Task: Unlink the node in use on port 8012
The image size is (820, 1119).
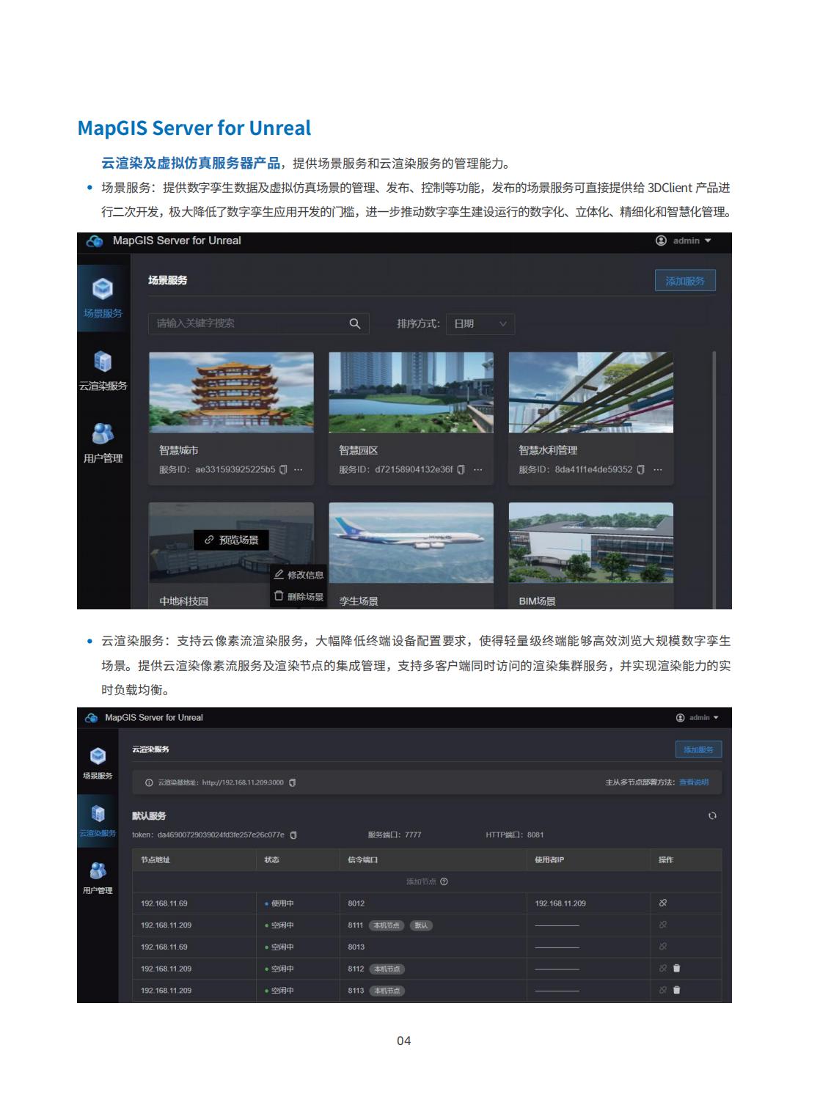Action: click(x=663, y=903)
